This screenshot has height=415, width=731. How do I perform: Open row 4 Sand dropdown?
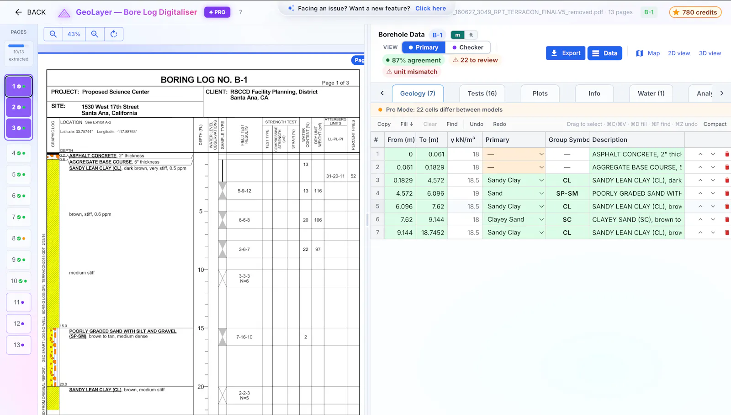pyautogui.click(x=514, y=193)
